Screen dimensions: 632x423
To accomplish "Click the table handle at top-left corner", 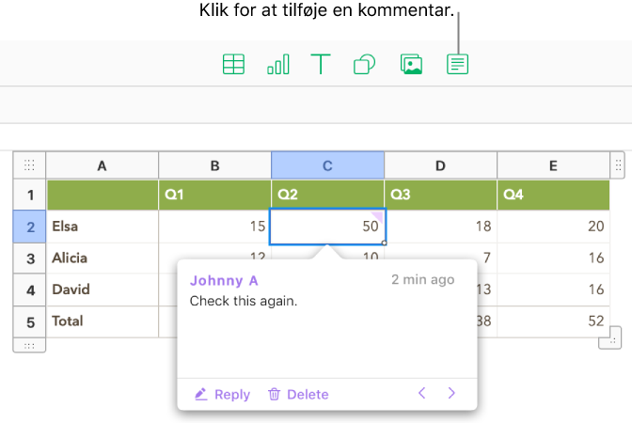I will 29,165.
